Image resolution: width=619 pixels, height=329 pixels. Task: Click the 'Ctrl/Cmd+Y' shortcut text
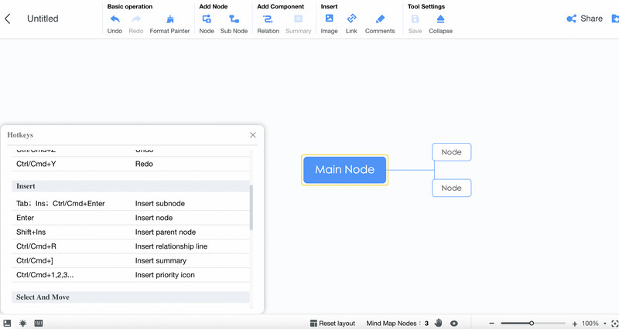pyautogui.click(x=36, y=164)
